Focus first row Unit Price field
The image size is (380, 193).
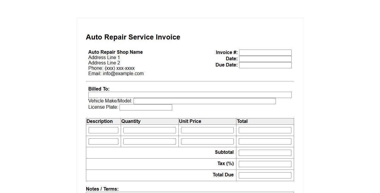(x=207, y=130)
